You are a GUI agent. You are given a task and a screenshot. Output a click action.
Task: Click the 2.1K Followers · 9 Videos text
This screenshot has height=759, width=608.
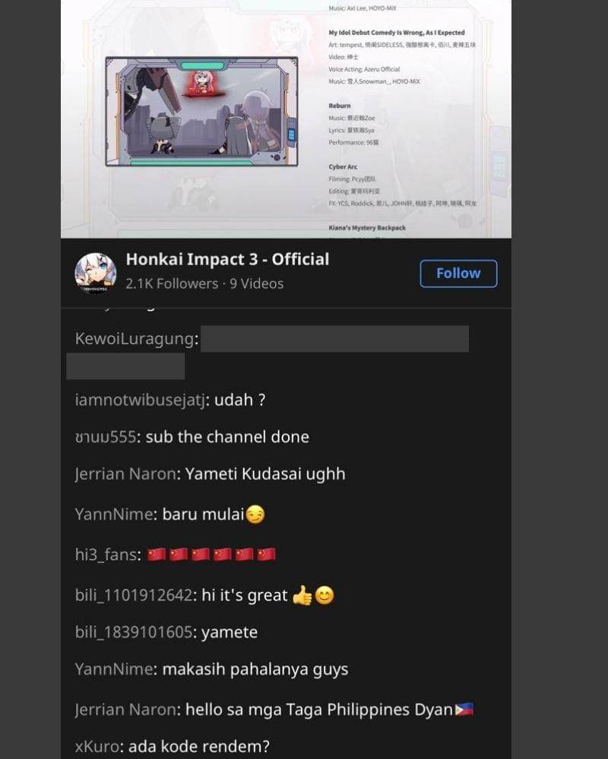coord(204,283)
